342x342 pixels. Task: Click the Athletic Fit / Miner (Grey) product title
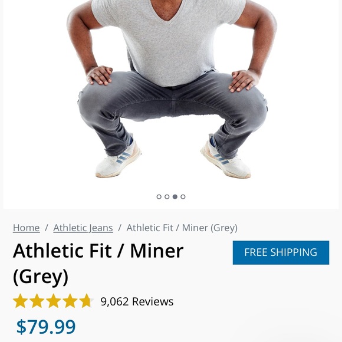tap(98, 264)
